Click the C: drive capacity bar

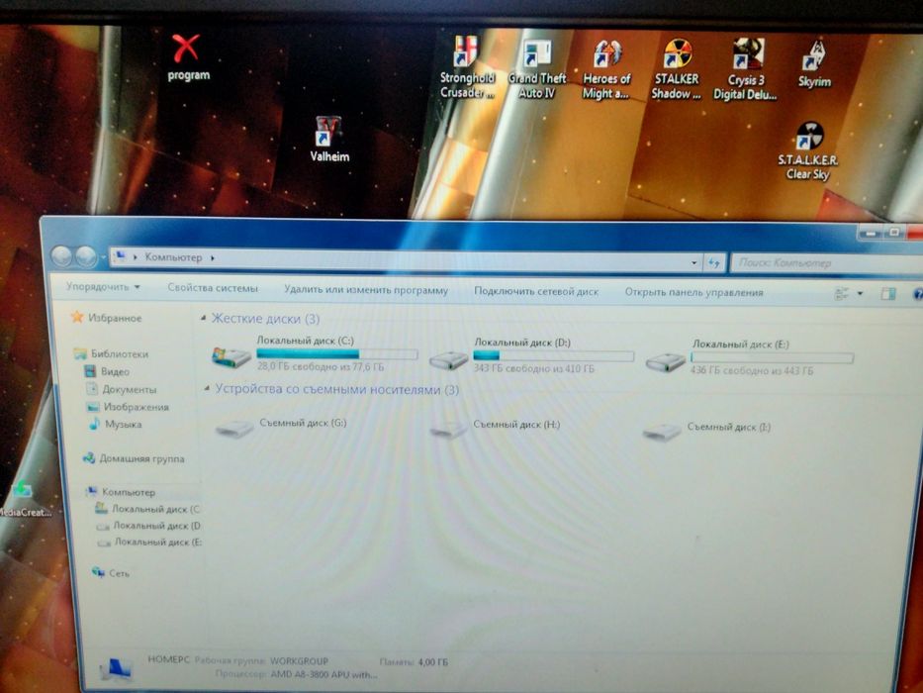[x=337, y=353]
